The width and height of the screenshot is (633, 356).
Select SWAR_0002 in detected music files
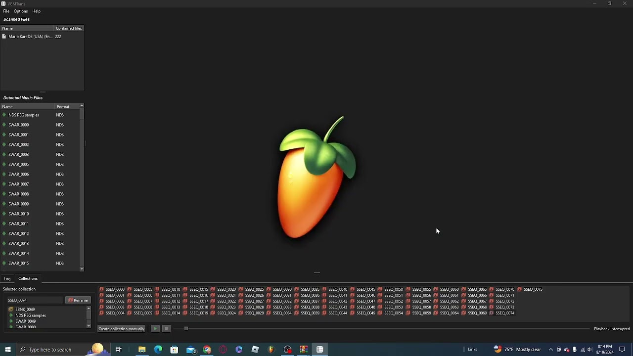pyautogui.click(x=41, y=145)
